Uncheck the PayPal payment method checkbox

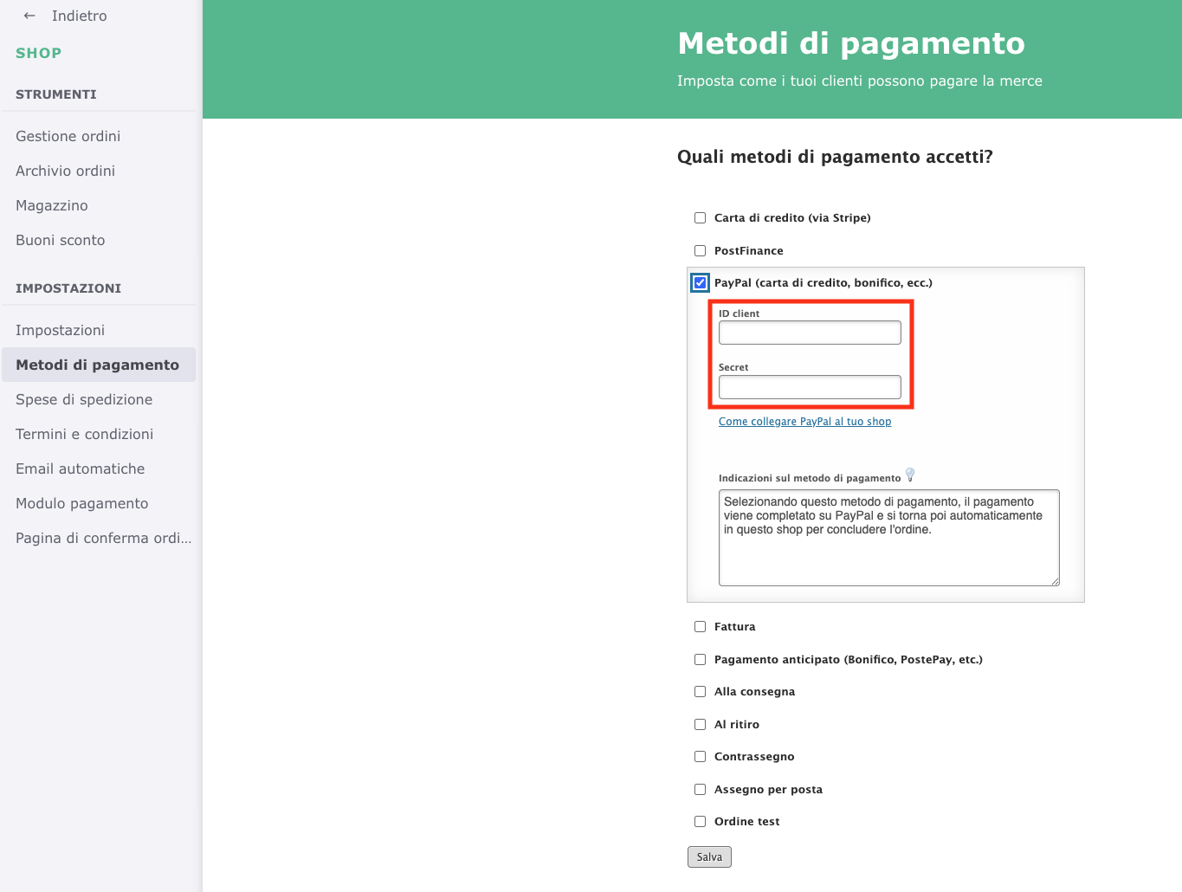coord(700,283)
